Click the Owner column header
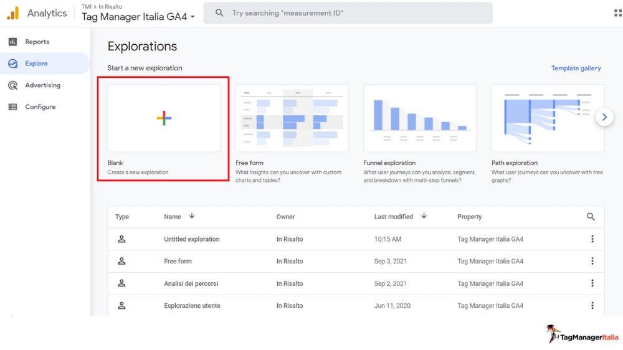Viewport: 623px width, 350px height. click(x=285, y=217)
